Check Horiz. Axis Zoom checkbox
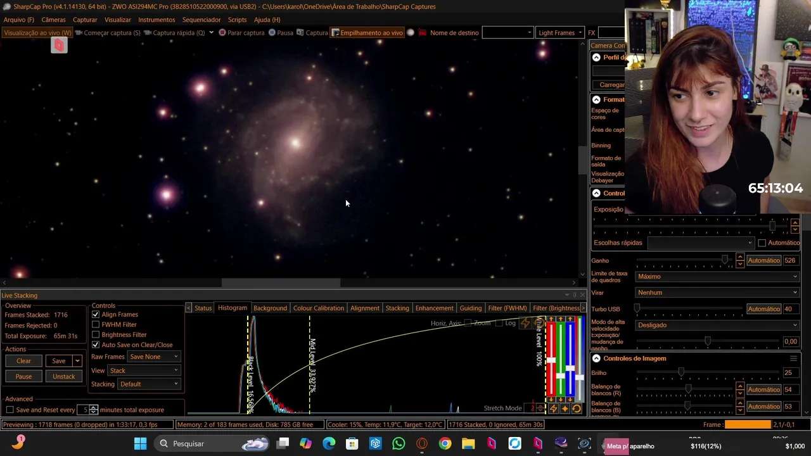The width and height of the screenshot is (811, 456). pyautogui.click(x=468, y=323)
